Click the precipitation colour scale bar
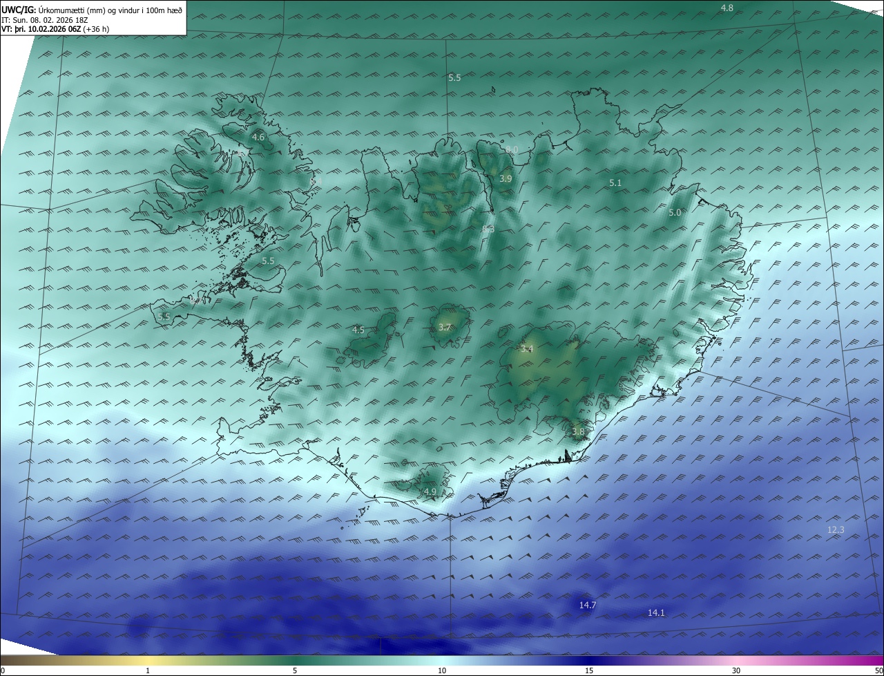 pyautogui.click(x=442, y=660)
